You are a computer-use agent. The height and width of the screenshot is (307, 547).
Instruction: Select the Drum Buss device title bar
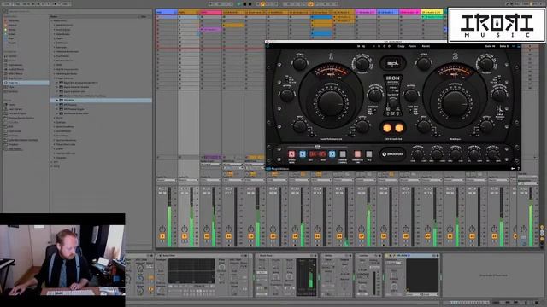coord(286,256)
